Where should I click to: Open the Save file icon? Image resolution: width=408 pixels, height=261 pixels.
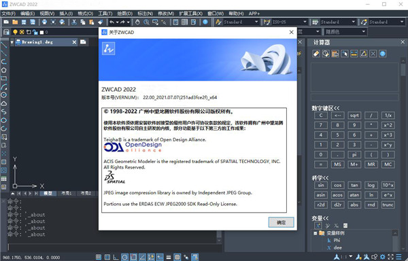(x=24, y=22)
